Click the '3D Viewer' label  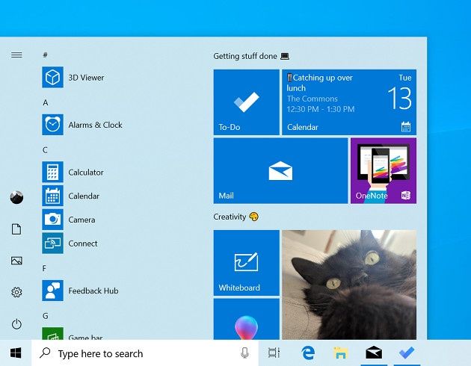86,78
